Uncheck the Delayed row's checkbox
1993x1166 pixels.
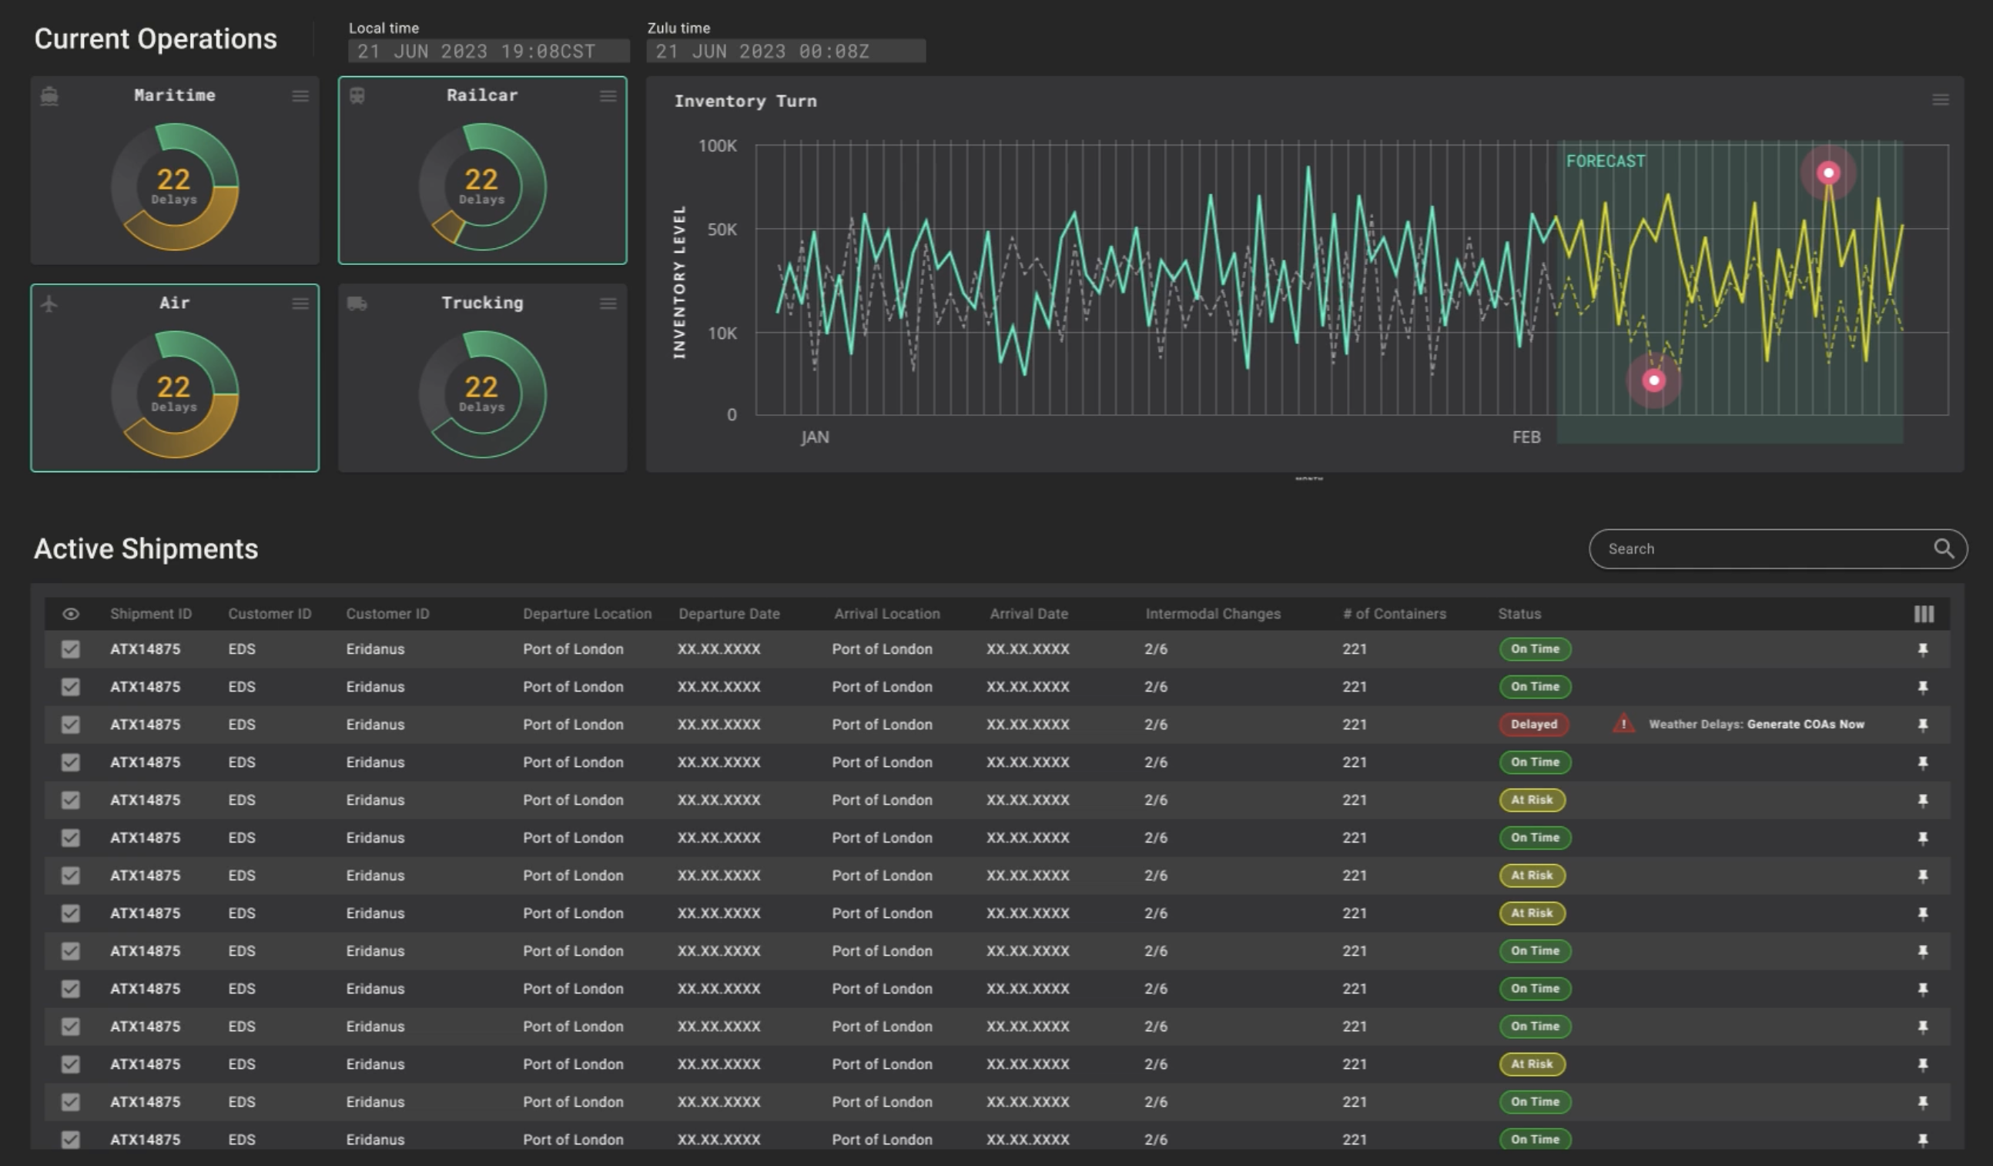coord(70,725)
